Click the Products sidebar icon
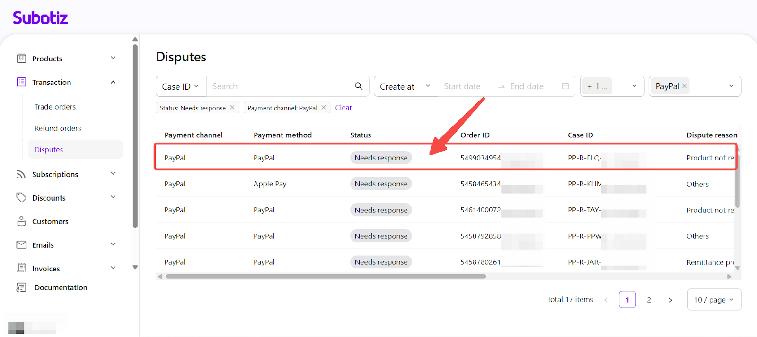Viewport: 757px width, 337px height. pos(21,59)
